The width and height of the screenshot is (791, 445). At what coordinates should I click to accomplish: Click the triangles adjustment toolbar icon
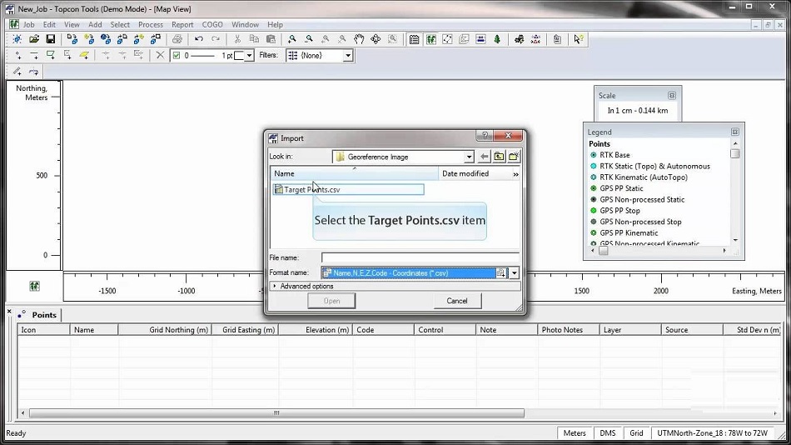(x=535, y=39)
